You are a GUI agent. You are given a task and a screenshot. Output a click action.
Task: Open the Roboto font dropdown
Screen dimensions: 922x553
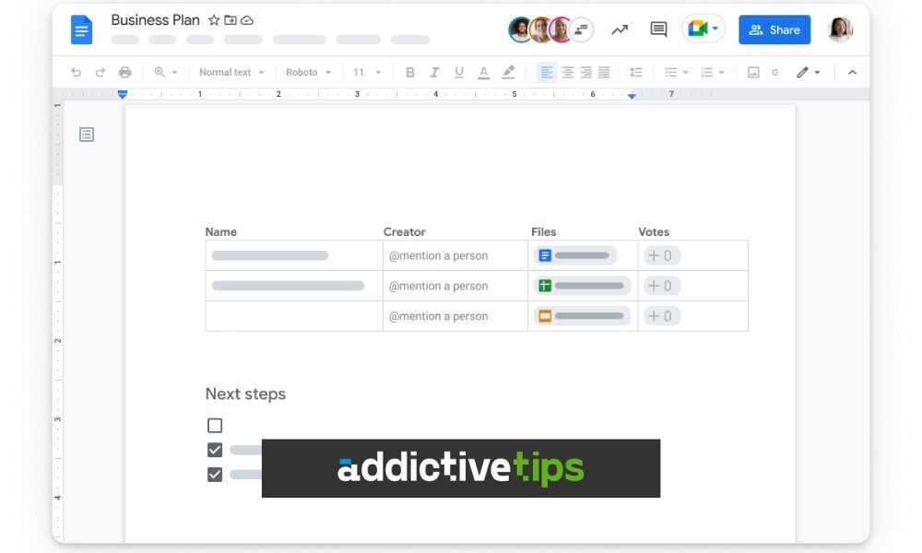pyautogui.click(x=308, y=72)
